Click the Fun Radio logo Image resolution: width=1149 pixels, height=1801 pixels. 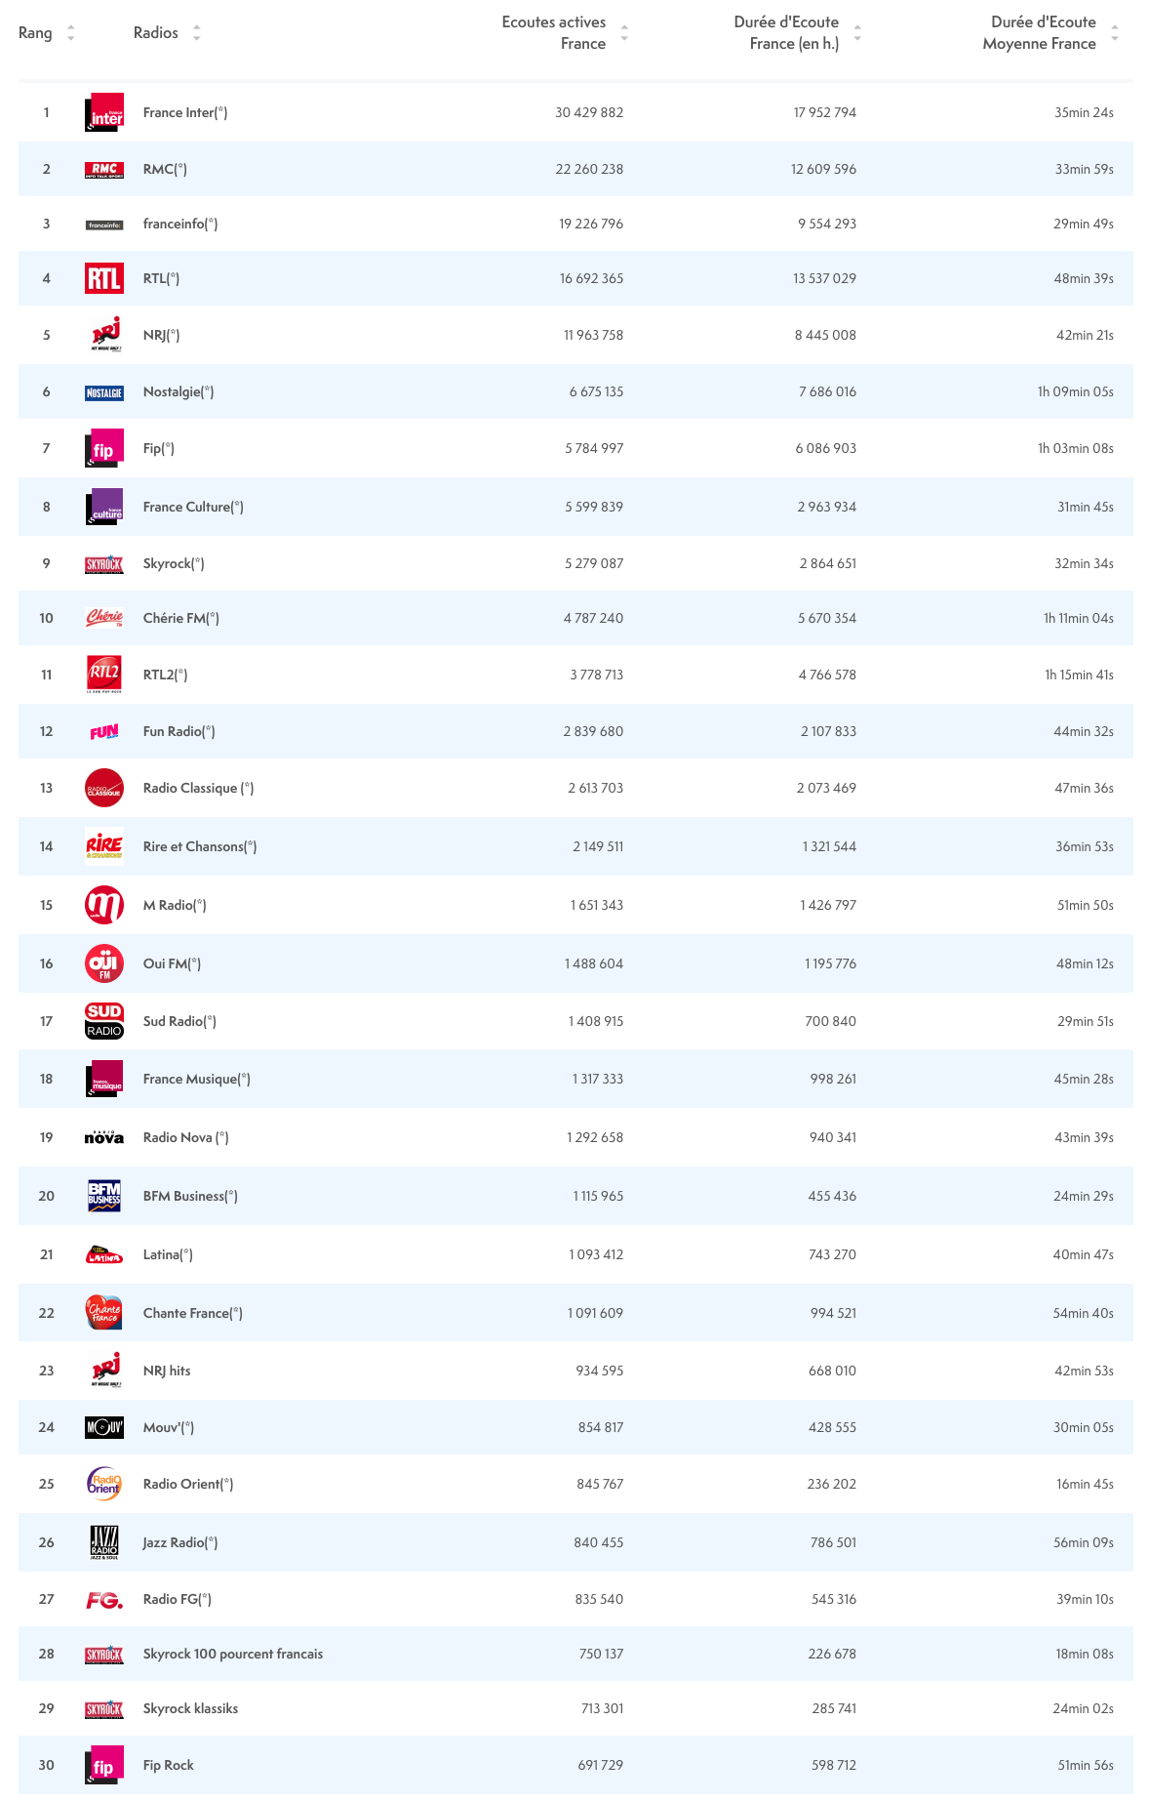pos(104,730)
